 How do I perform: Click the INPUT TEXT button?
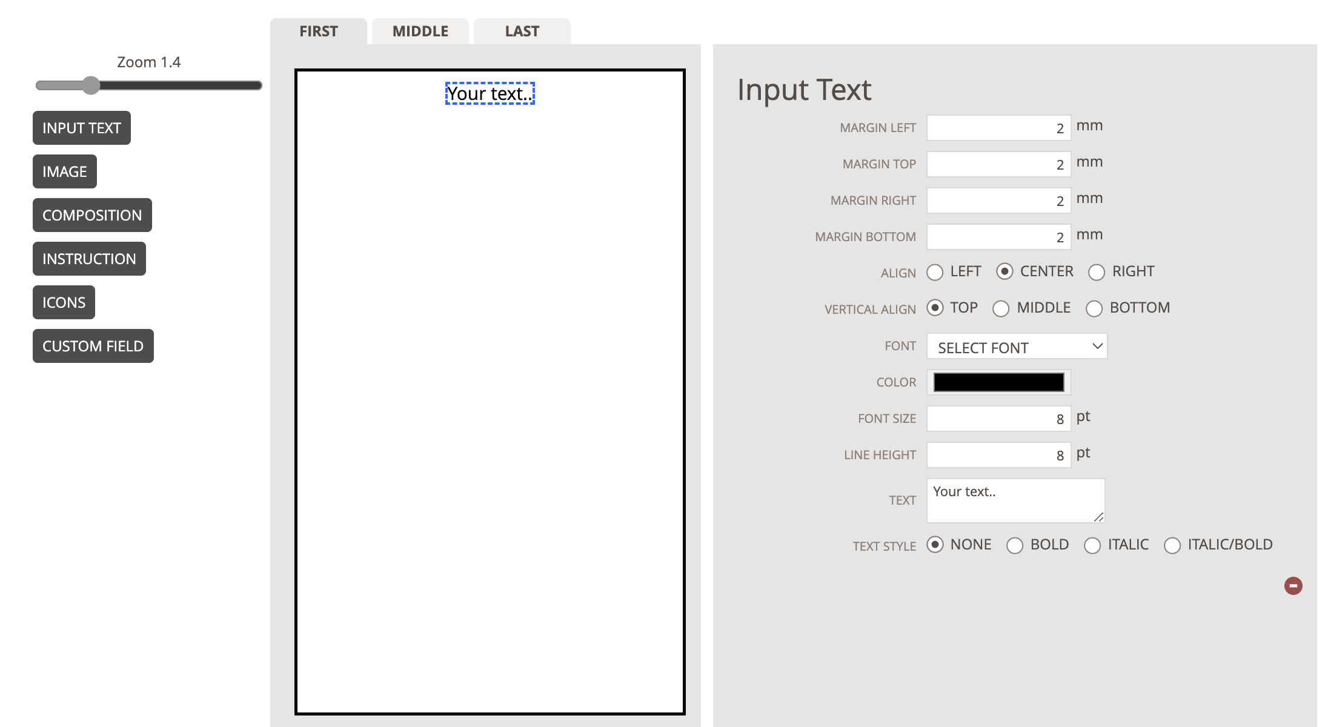click(82, 128)
